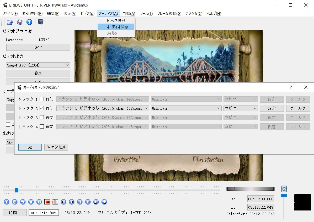Open the 自動 menu

coord(129,13)
